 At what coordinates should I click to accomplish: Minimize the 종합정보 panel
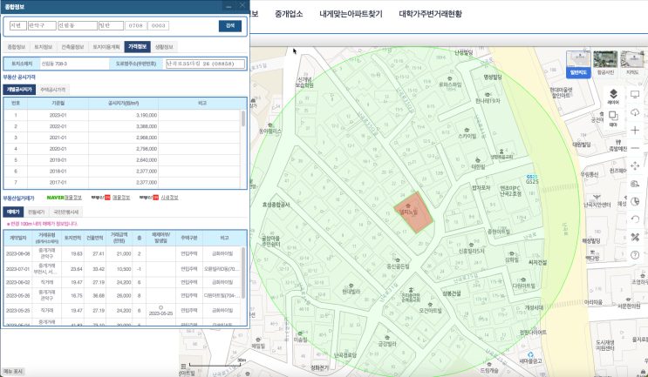[229, 6]
